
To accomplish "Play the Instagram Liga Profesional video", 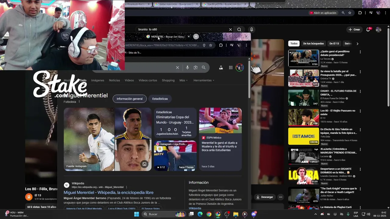I will pyautogui.click(x=175, y=155).
